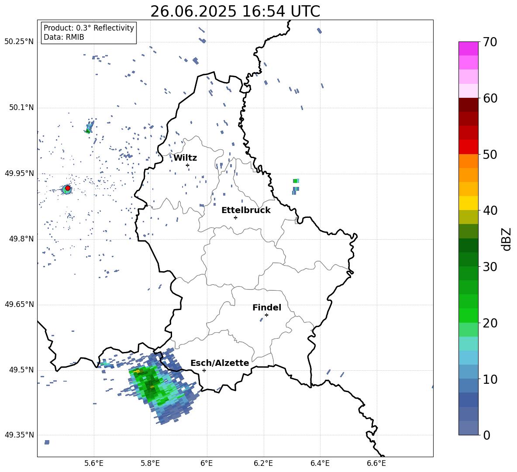This screenshot has height=472, width=517.
Task: Click the 50.25°N latitude tick label
Action: (19, 42)
